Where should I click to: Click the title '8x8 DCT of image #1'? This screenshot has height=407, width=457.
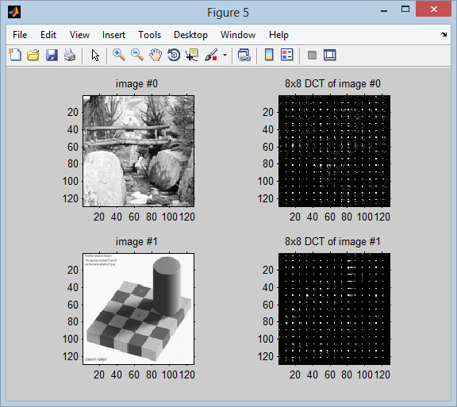332,241
